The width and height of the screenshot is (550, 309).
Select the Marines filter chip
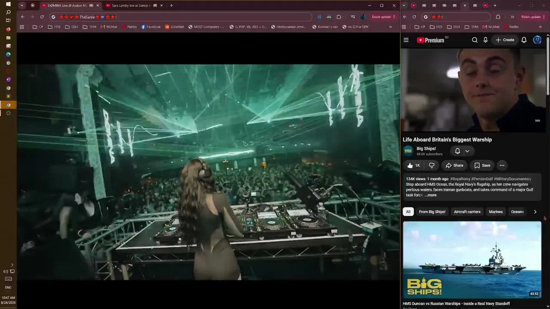pos(495,212)
